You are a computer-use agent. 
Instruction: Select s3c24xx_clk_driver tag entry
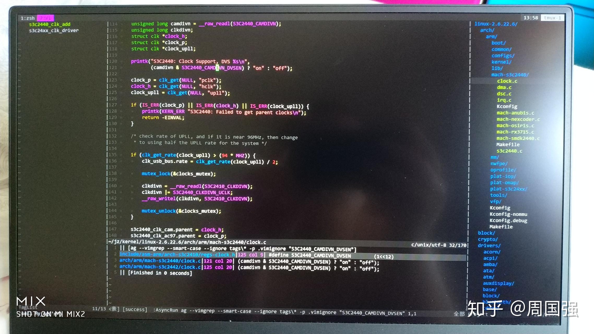coord(54,30)
